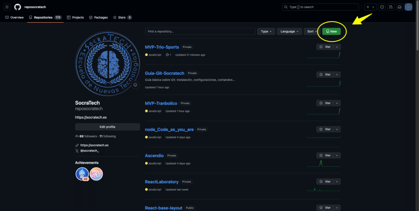
Task: Open the Guia-Git-Socratech repository
Action: pyautogui.click(x=164, y=73)
